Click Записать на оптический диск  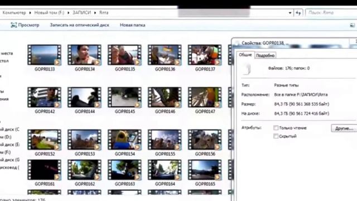coord(79,25)
